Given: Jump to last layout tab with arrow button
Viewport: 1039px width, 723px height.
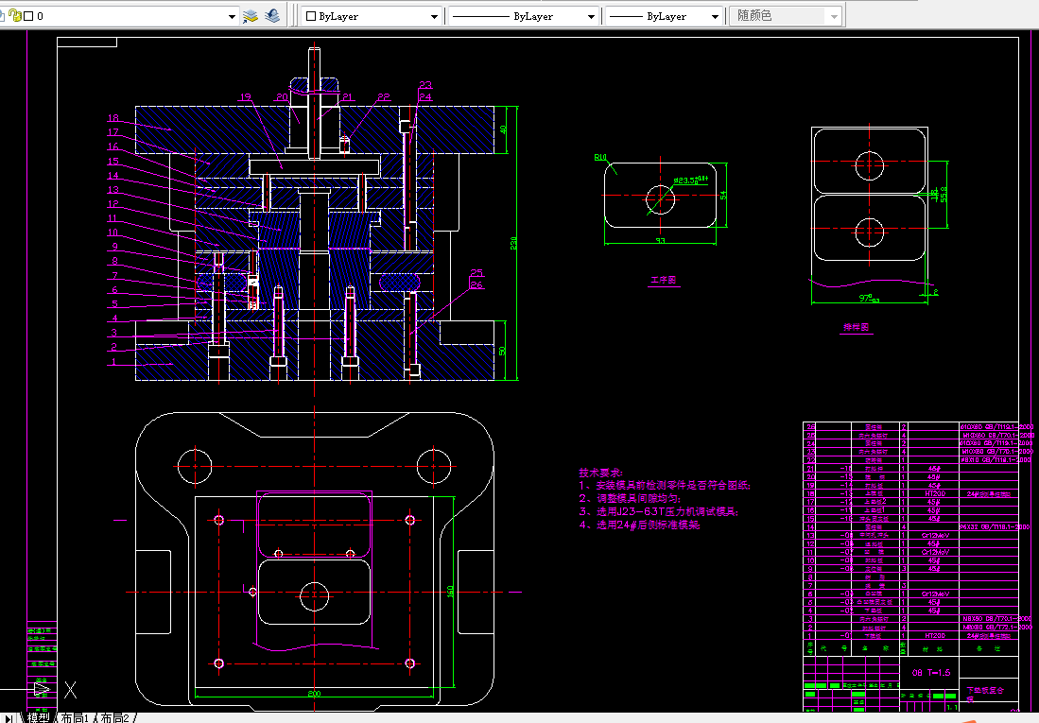Looking at the screenshot, I should coord(9,718).
